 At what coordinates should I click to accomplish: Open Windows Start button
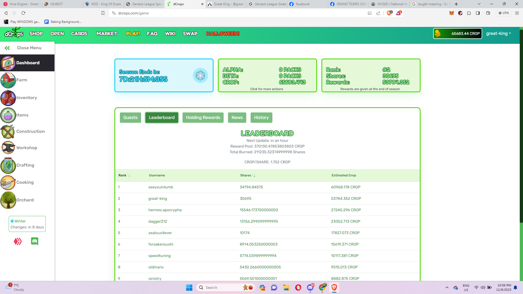tap(189, 287)
